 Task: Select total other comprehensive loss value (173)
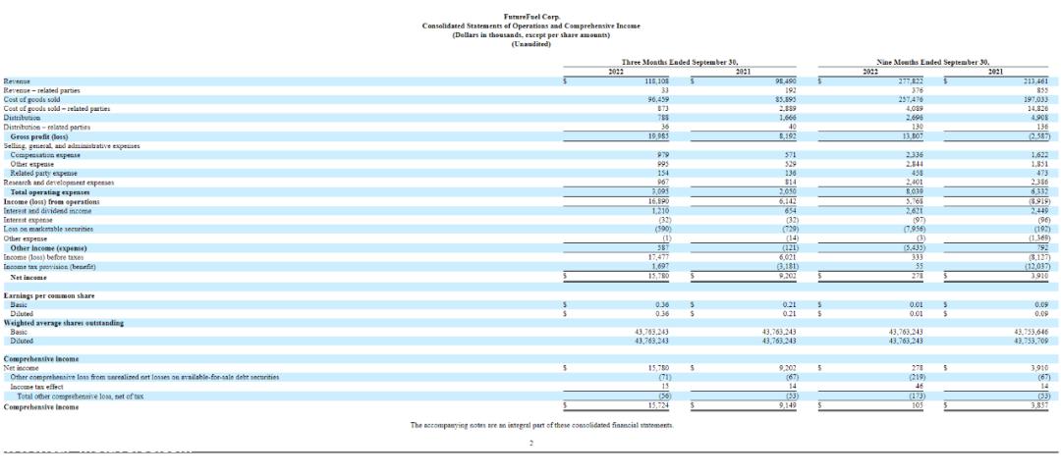point(917,396)
